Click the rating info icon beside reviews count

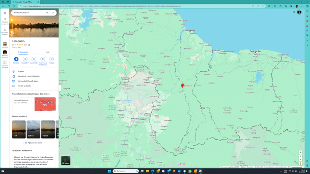pyautogui.click(x=29, y=45)
